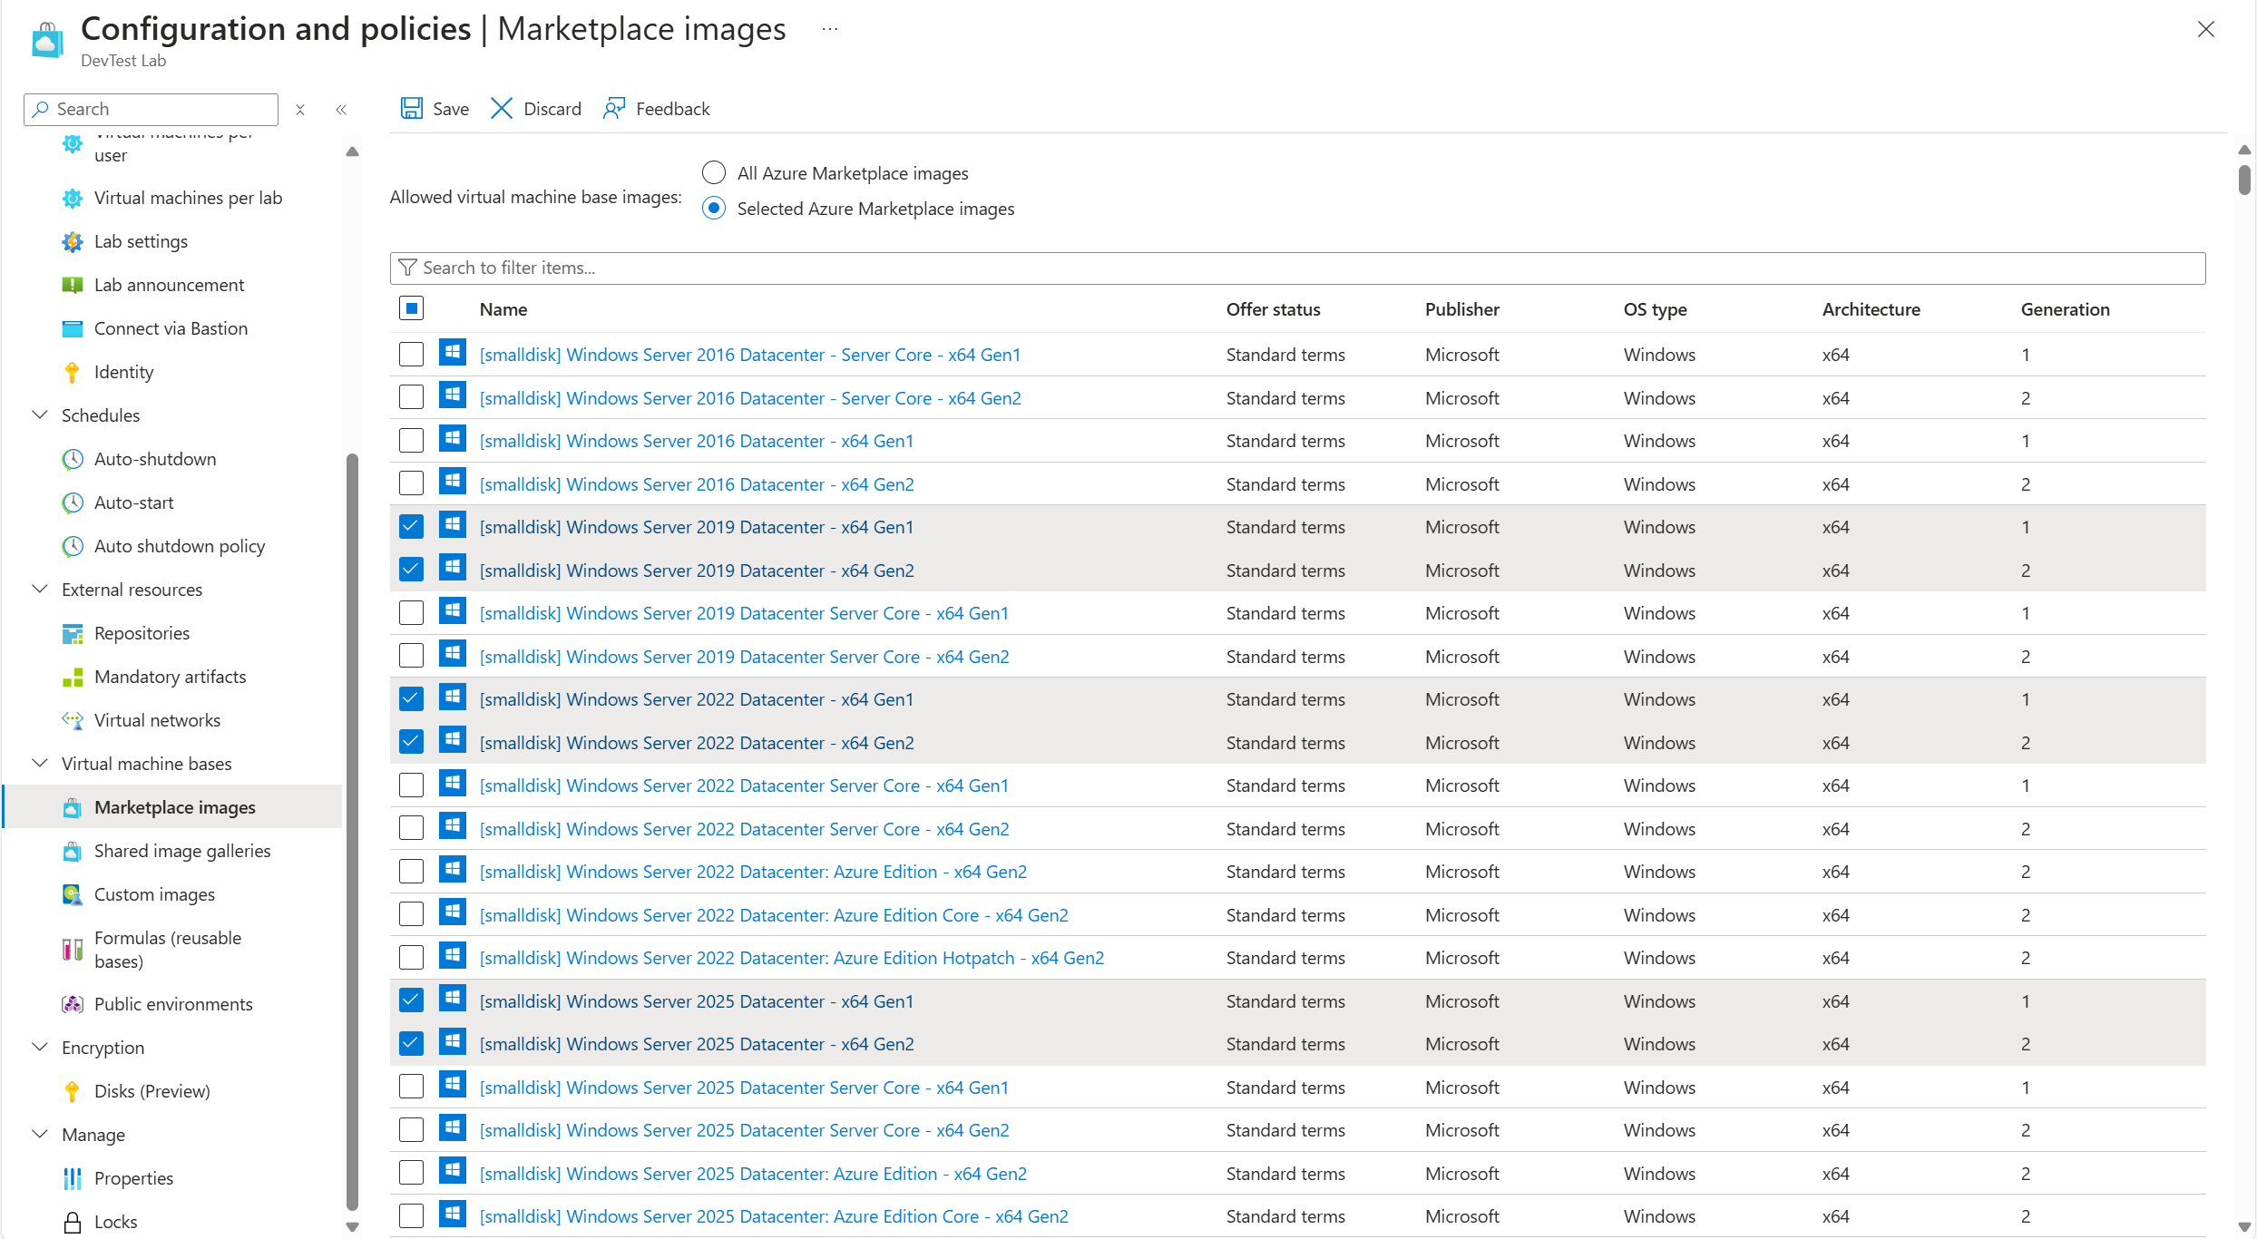Image resolution: width=2257 pixels, height=1239 pixels.
Task: Click the Marketplace images sidebar icon
Action: point(72,805)
